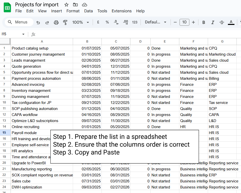The image size is (241, 193).
Task: Click the date cell '02/26/2025'
Action: [87, 60]
